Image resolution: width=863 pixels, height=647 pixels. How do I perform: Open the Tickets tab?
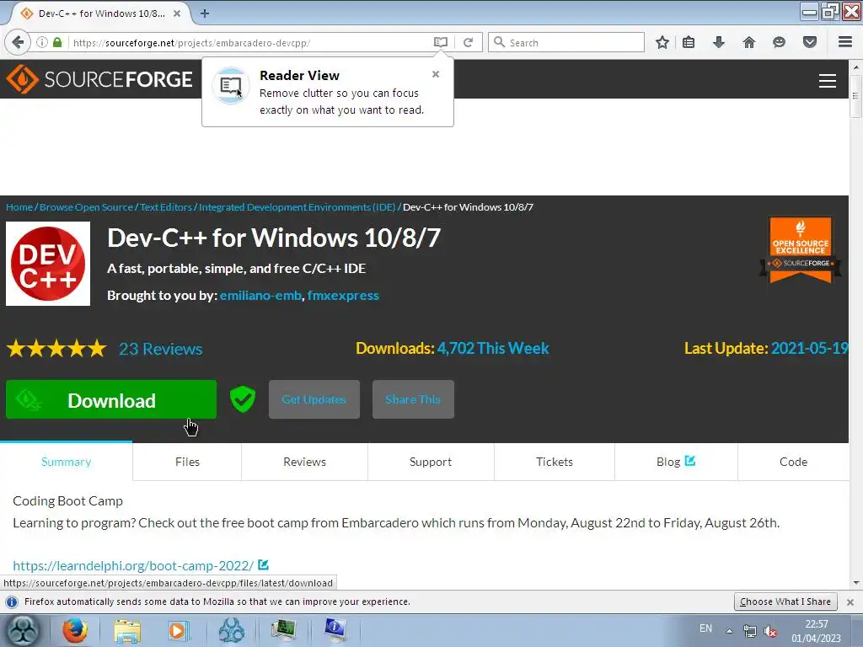[555, 462]
